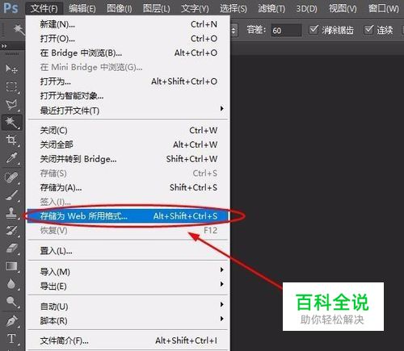
Task: Open the 文件(F) menu
Action: point(44,9)
